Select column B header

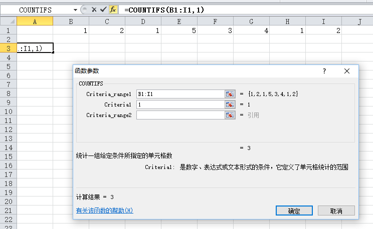[x=71, y=21]
